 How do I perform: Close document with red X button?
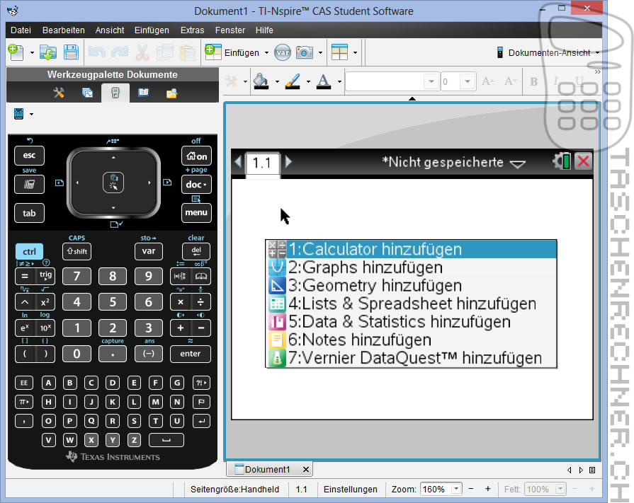583,162
